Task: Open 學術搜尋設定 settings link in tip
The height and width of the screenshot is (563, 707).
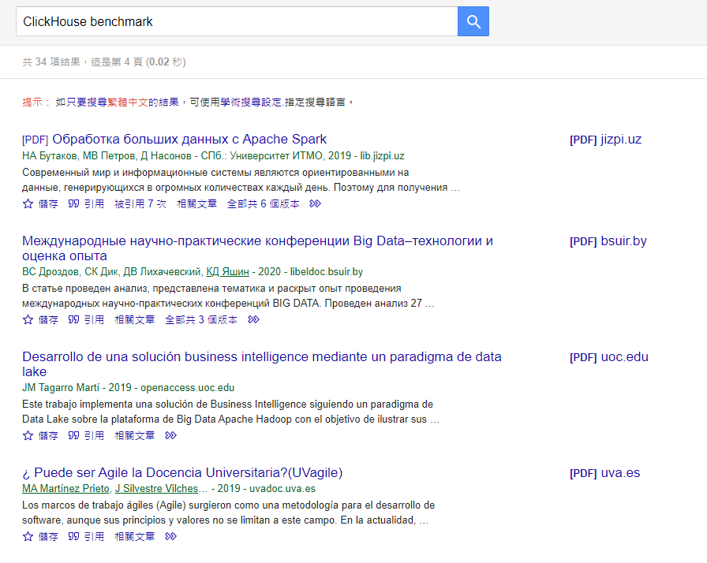Action: tap(251, 103)
